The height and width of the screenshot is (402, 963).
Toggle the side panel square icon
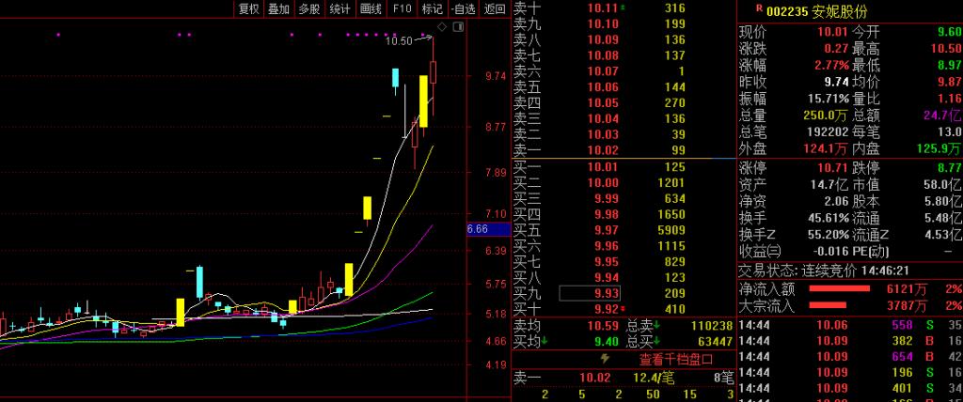458,26
